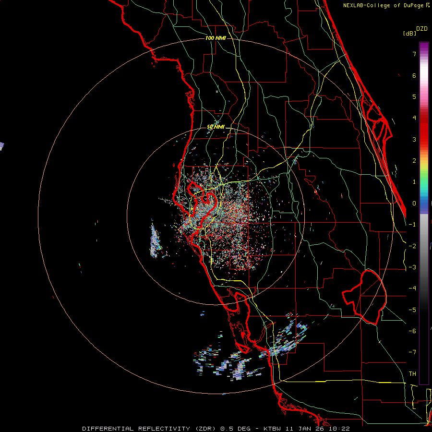Viewport: 432px width, 432px height.
Task: Pick the -3 tick label on legend
Action: point(412,267)
